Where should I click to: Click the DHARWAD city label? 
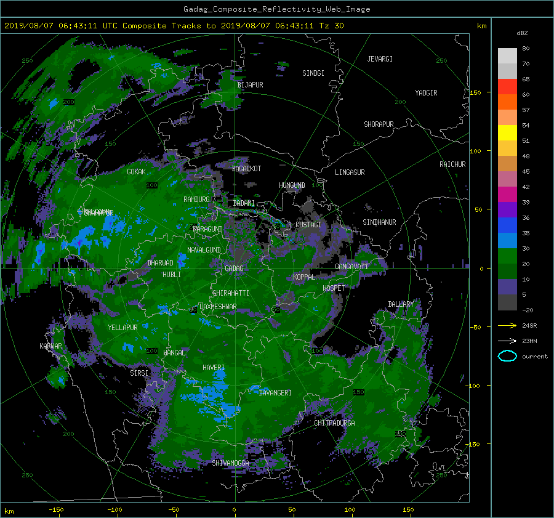[161, 263]
